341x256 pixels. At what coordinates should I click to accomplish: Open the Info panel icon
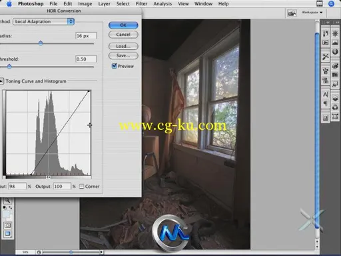(x=335, y=52)
